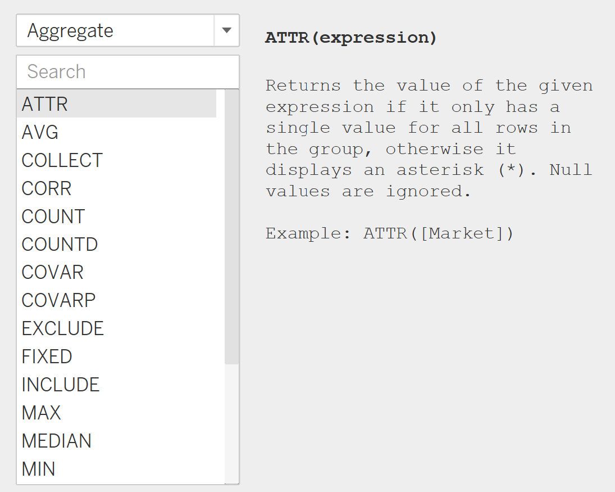The width and height of the screenshot is (615, 492).
Task: Select the MEDIAN function
Action: point(56,441)
